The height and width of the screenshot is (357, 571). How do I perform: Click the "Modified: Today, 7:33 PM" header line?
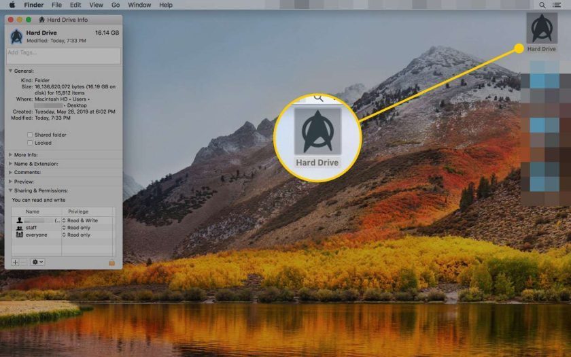[x=56, y=41]
